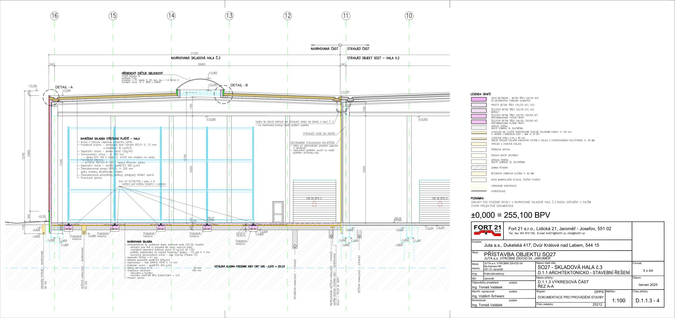This screenshot has height=318, width=675.
Task: Click the Navržená skladba střešního pláště heading
Action: [x=110, y=139]
